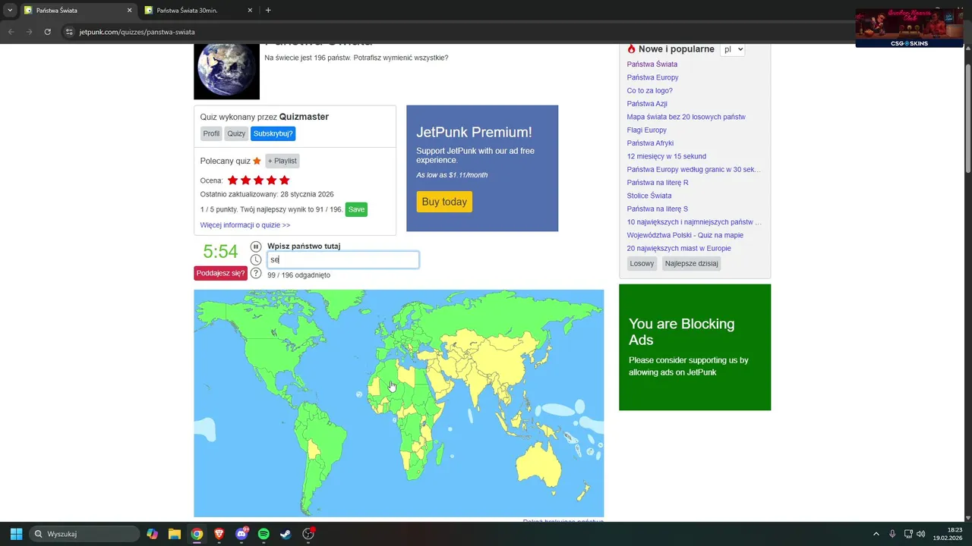Expand the system tray hidden icons chevron
This screenshot has height=546, width=972.
tap(876, 534)
